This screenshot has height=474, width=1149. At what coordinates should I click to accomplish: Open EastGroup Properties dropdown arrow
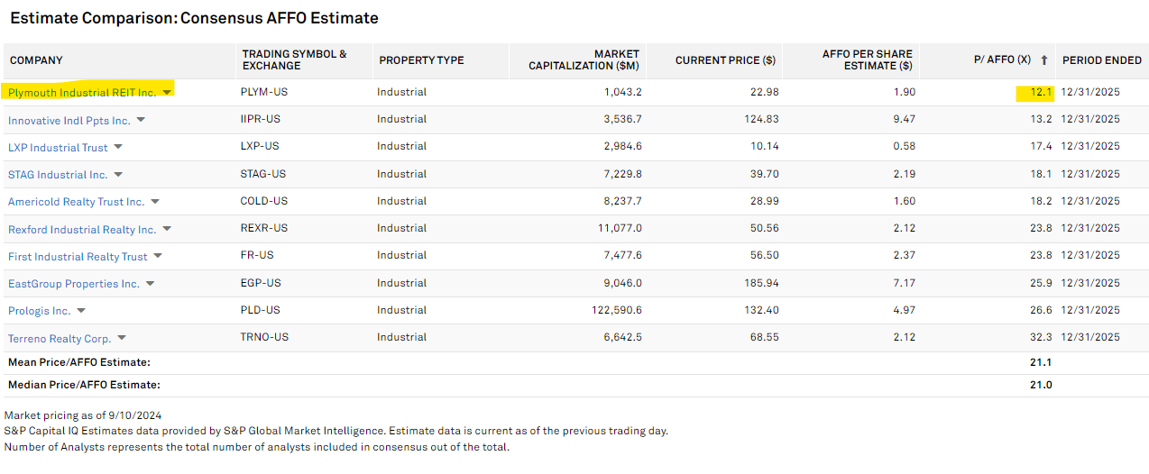tap(151, 284)
